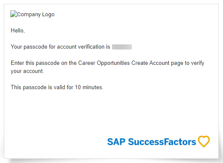The height and width of the screenshot is (163, 223).
Task: Click the Company Logo alt text
Action: (x=36, y=15)
